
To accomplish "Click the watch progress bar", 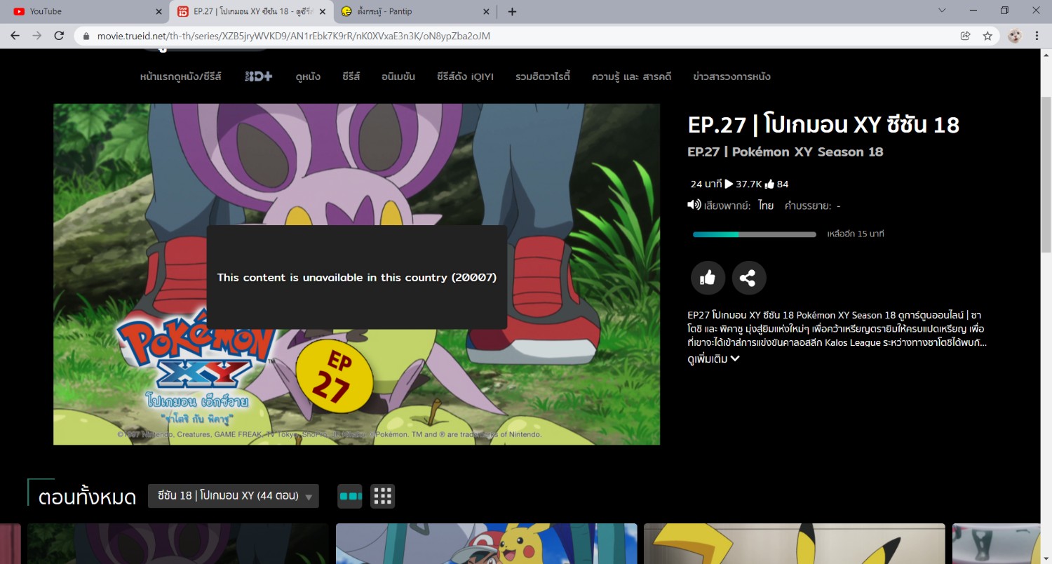I will (755, 234).
